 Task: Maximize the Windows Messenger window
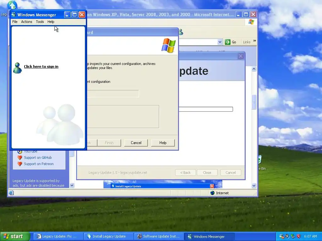75,14
